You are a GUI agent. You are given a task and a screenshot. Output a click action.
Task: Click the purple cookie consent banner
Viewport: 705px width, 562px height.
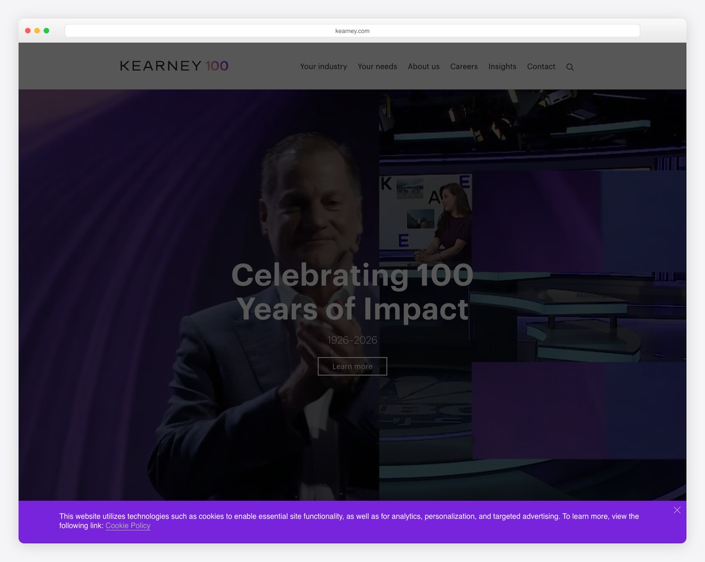(x=352, y=521)
